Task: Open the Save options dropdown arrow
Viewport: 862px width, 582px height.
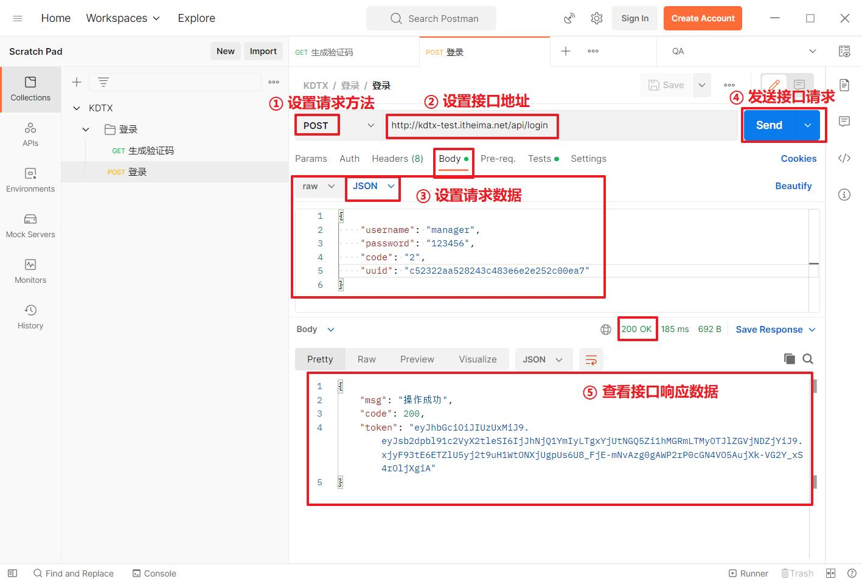Action: [x=701, y=85]
